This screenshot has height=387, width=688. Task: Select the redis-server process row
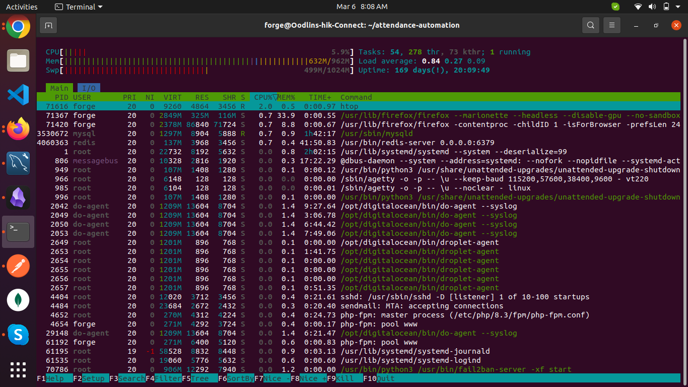359,143
